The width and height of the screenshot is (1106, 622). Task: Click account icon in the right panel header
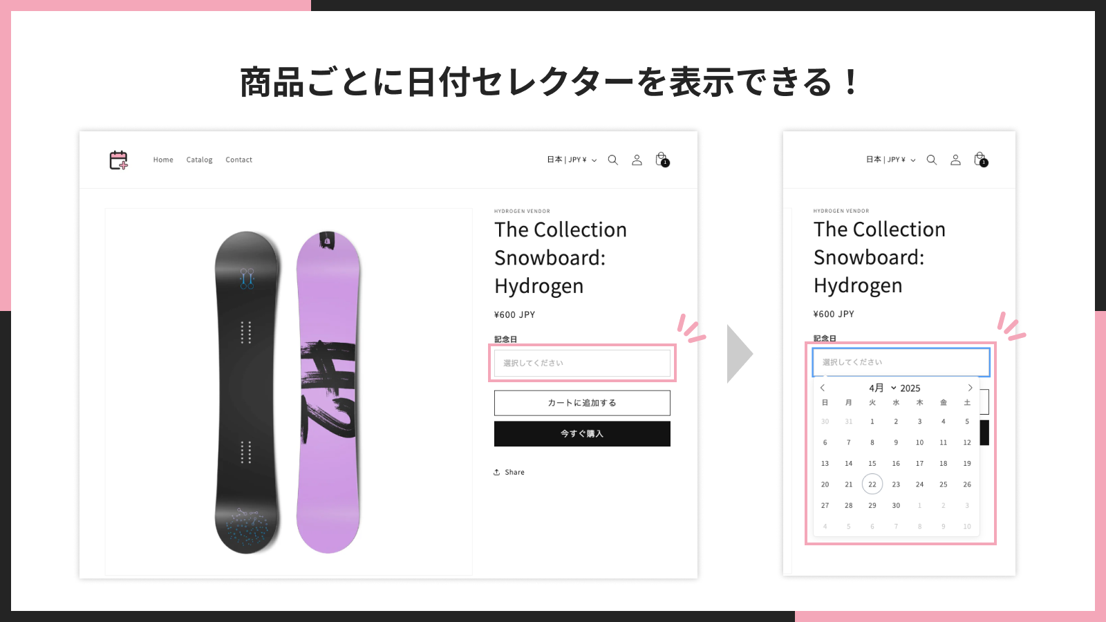click(955, 160)
